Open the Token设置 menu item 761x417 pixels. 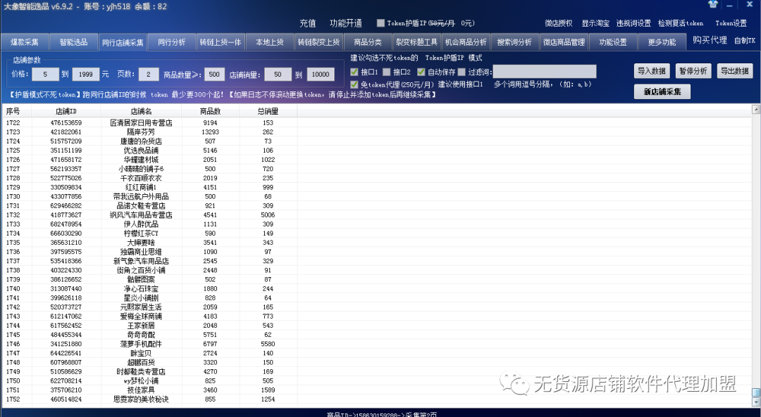[x=731, y=23]
